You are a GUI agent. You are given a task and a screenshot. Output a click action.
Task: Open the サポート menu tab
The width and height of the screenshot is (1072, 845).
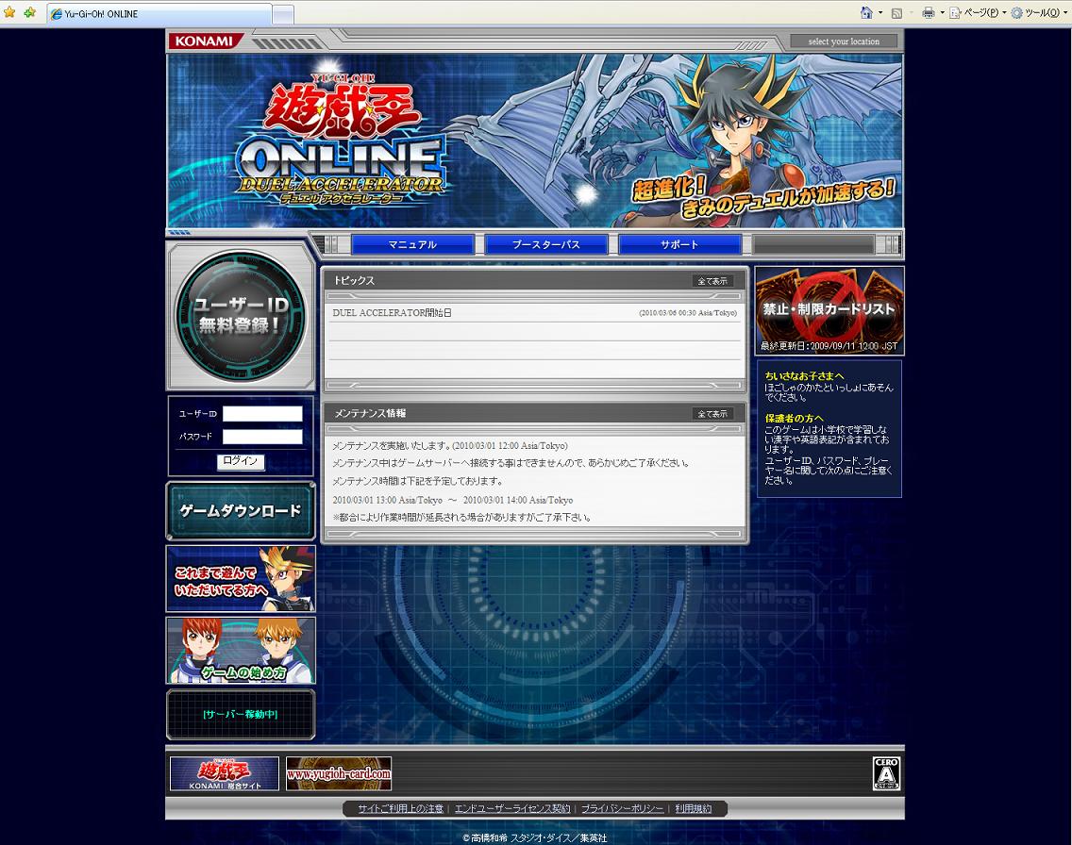point(679,244)
